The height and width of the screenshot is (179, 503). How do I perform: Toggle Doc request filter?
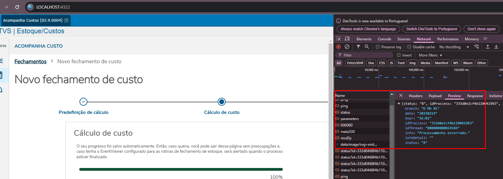pos(371,63)
